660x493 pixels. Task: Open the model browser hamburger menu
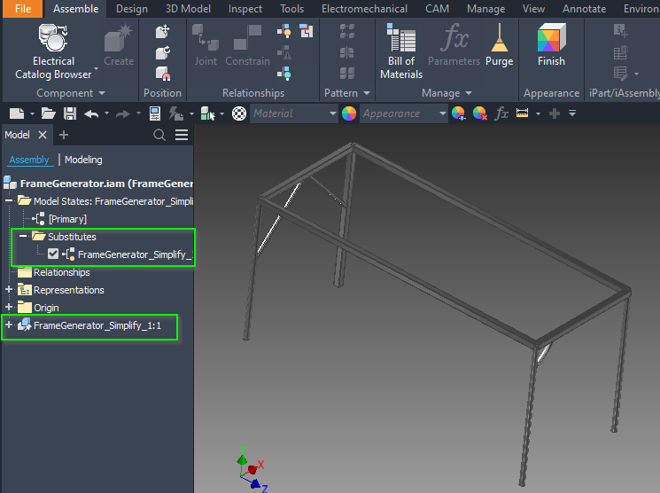pos(182,135)
